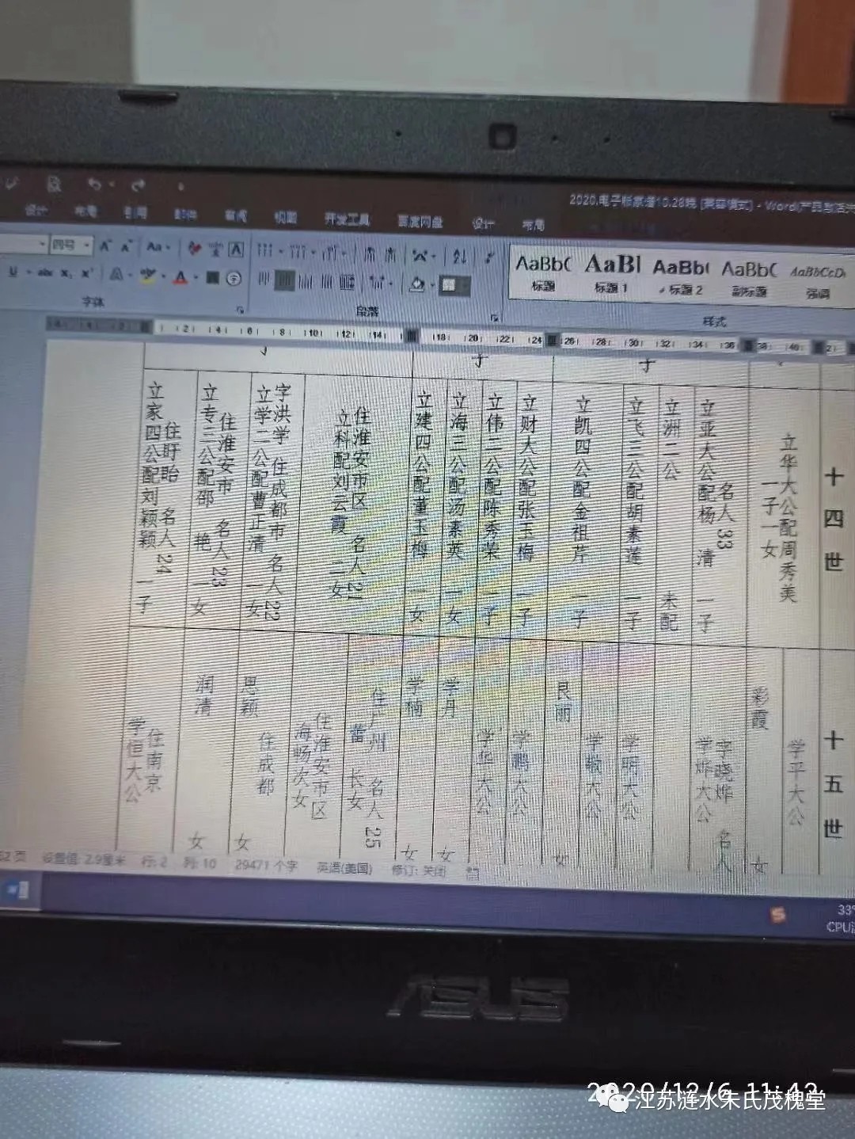Apply the paragraph shading fill bucket
The height and width of the screenshot is (1139, 855).
tap(417, 284)
